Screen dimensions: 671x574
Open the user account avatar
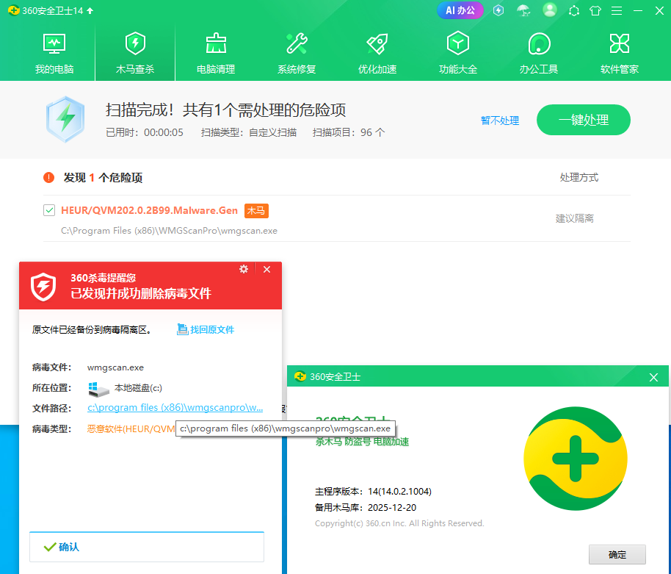click(549, 10)
